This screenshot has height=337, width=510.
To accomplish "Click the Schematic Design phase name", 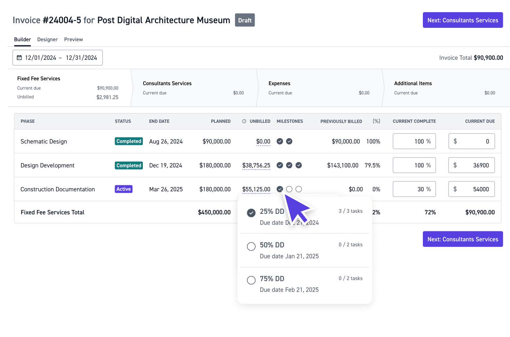I will tap(44, 141).
